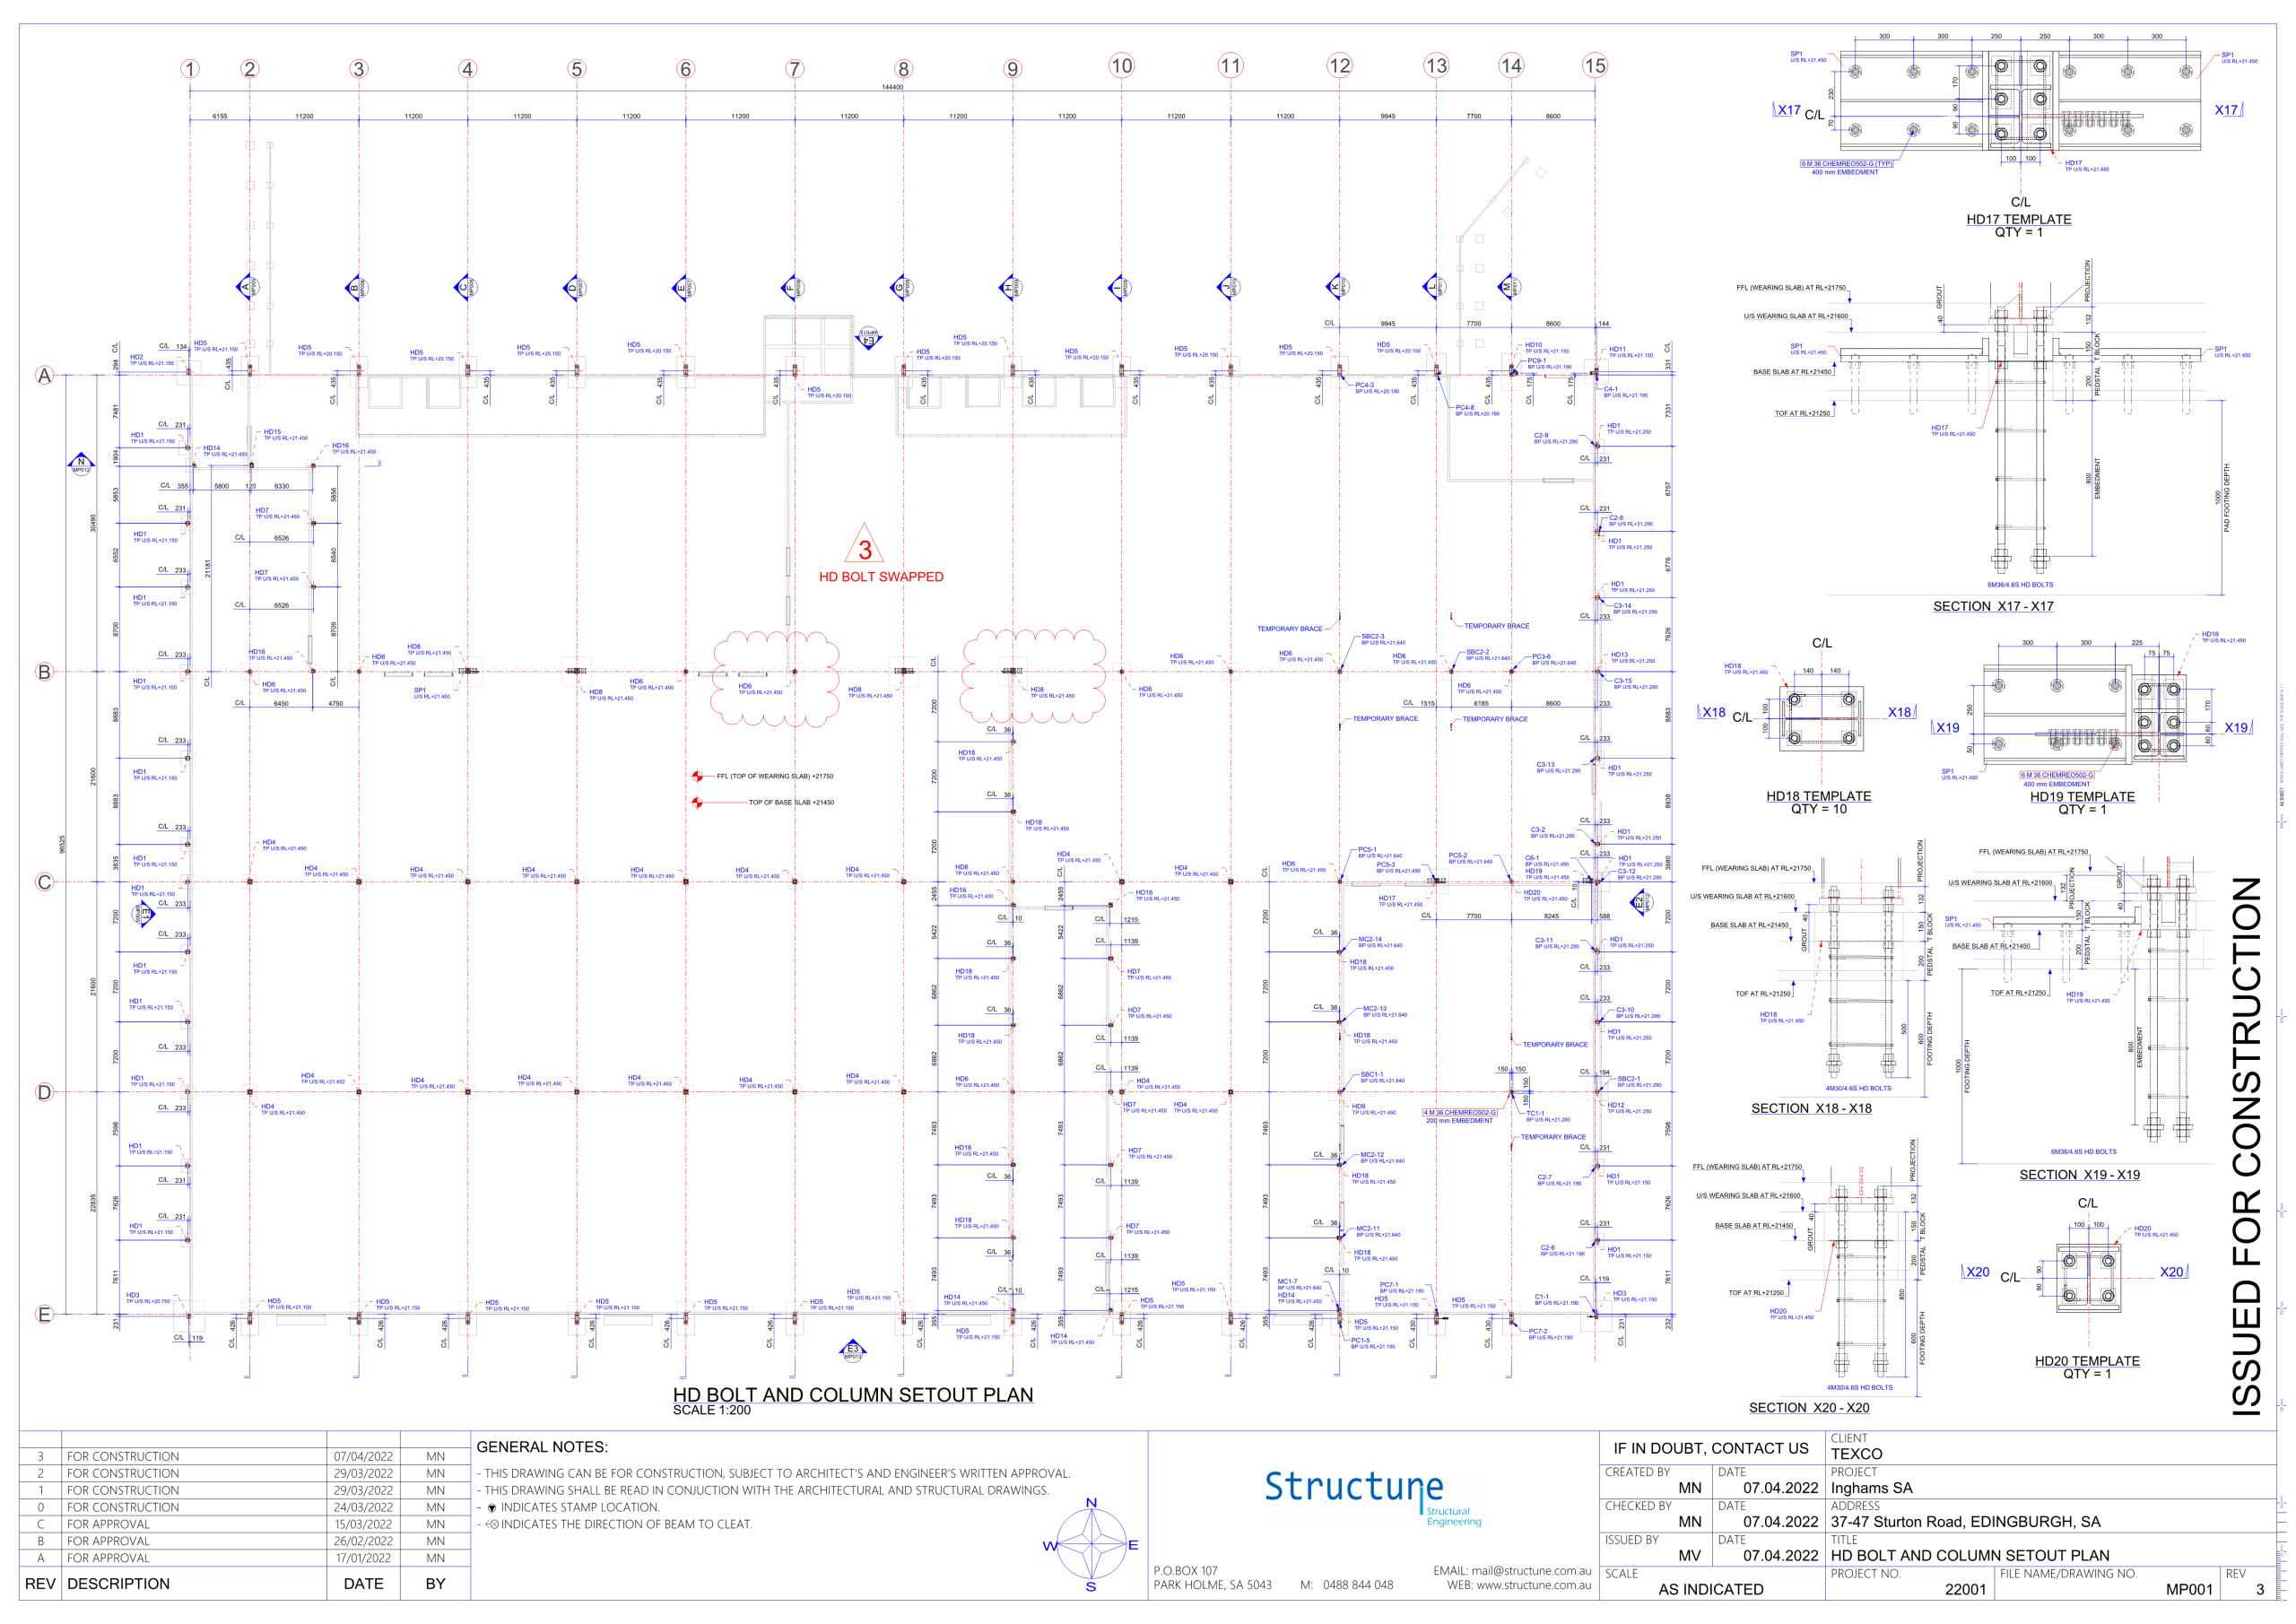The height and width of the screenshot is (1624, 2296).
Task: Select 'SECTION X18 - X18' title
Action: tap(1811, 1108)
